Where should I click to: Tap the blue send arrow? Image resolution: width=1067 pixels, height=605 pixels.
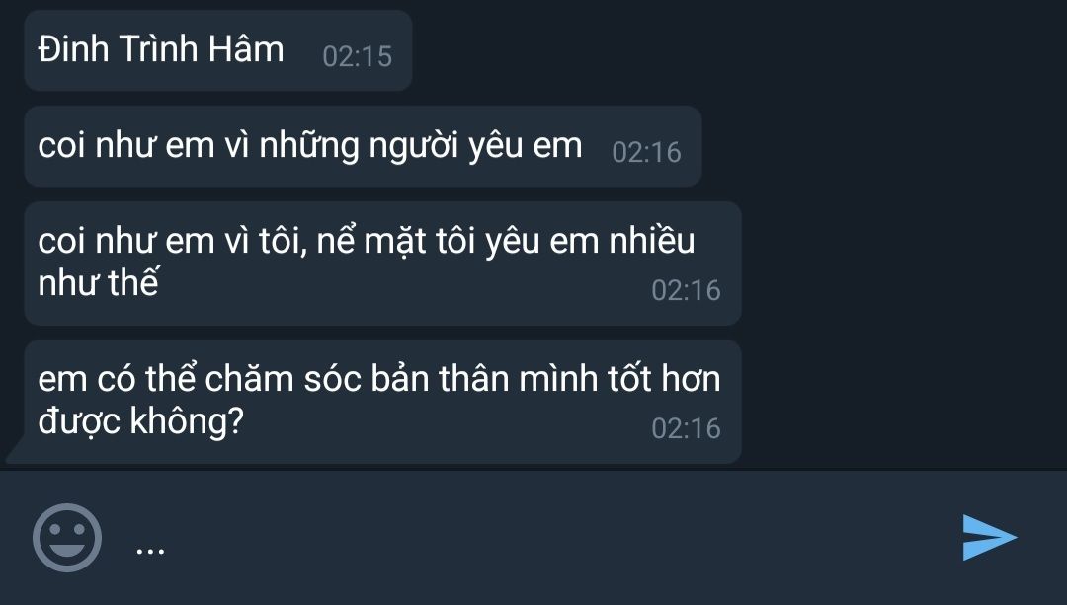(x=989, y=537)
